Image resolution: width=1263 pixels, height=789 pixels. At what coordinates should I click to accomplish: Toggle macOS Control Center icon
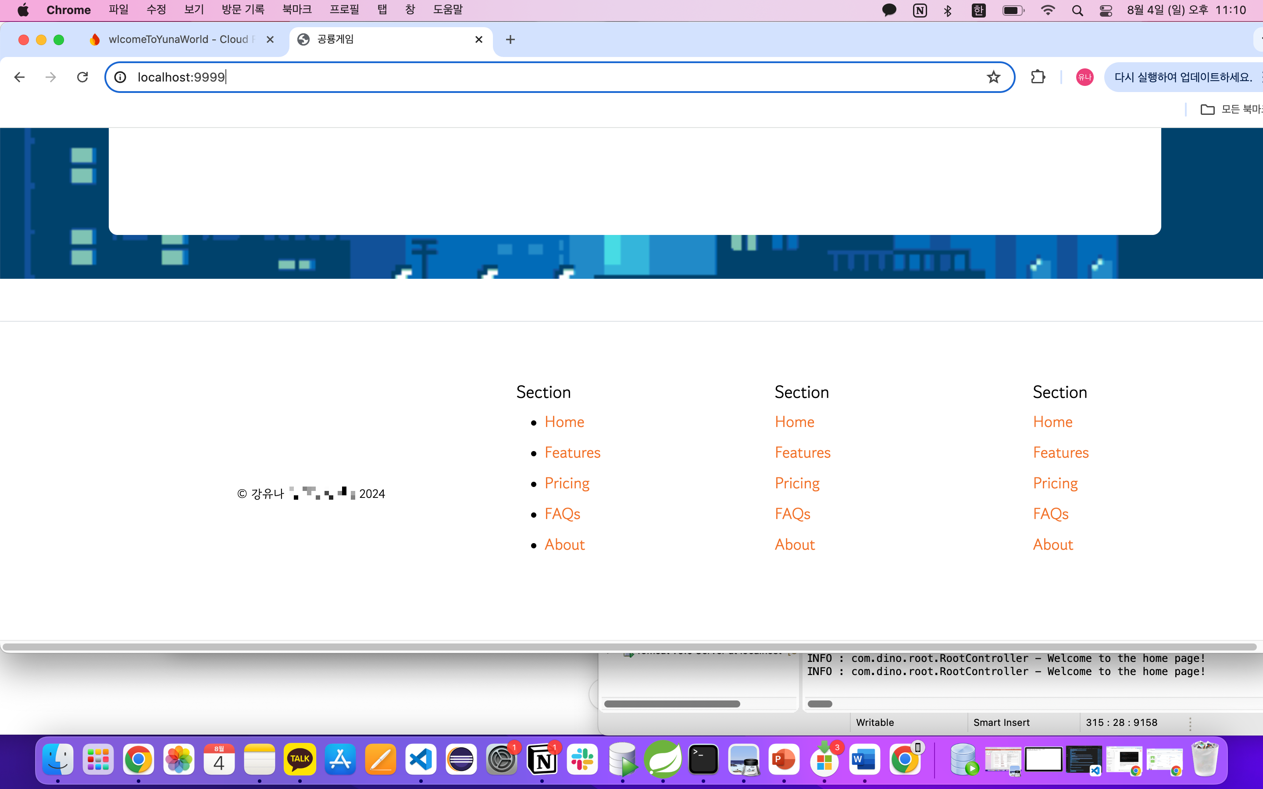coord(1106,11)
